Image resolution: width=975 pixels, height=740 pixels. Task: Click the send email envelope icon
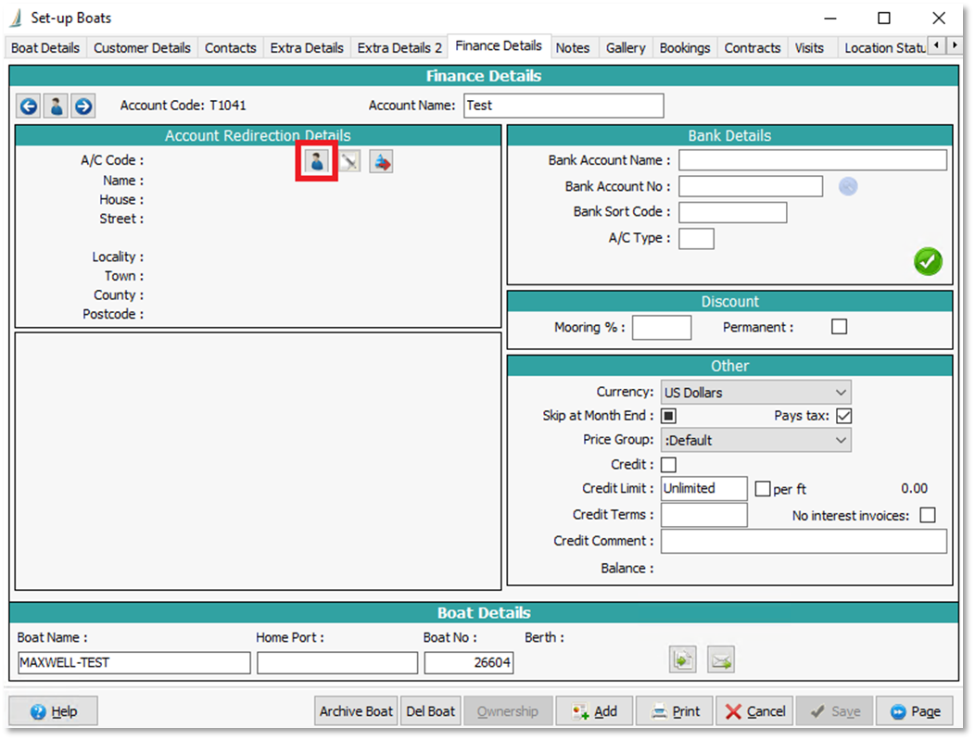[720, 659]
